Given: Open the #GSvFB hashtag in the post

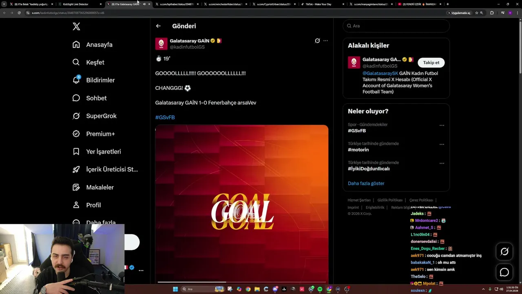Looking at the screenshot, I should click(x=165, y=117).
